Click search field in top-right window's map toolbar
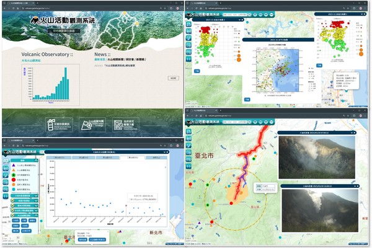372x248 pixels. (x=235, y=15)
